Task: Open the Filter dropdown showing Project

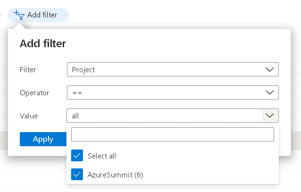Action: 173,69
